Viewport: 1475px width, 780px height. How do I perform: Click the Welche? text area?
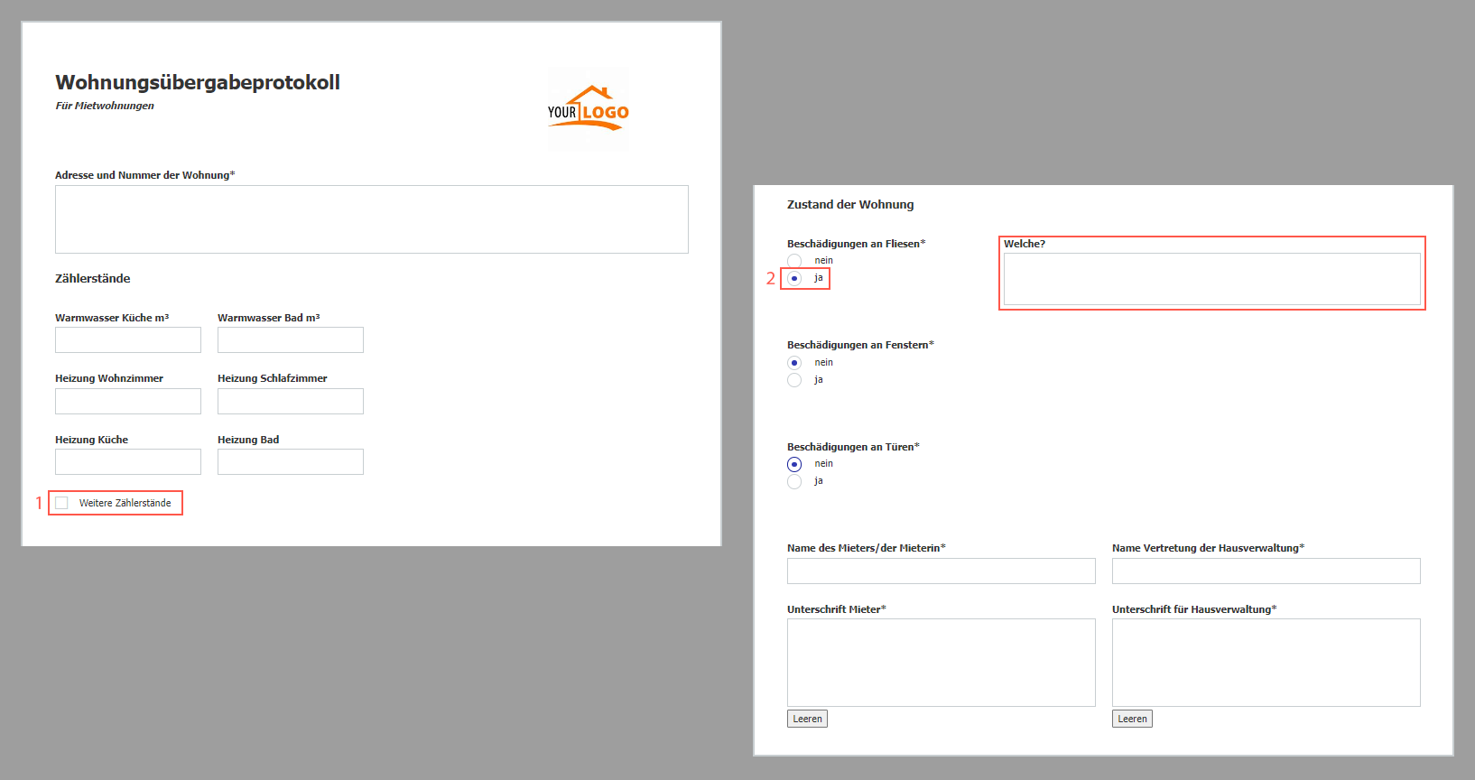coord(1211,279)
